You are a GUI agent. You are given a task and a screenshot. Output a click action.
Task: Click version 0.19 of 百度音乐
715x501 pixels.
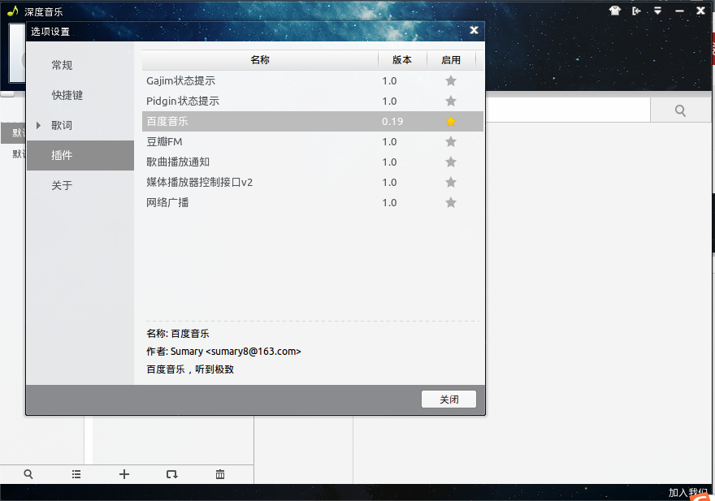(392, 121)
